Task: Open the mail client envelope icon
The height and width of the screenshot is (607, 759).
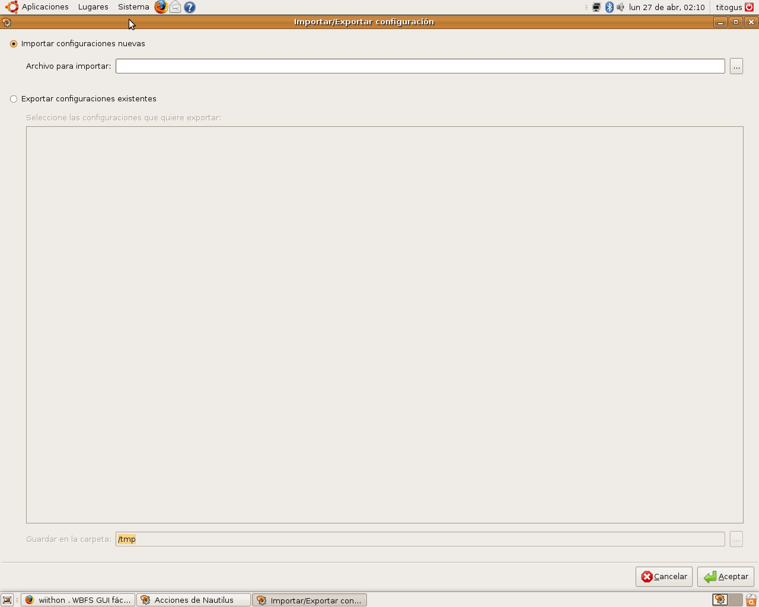Action: click(175, 7)
